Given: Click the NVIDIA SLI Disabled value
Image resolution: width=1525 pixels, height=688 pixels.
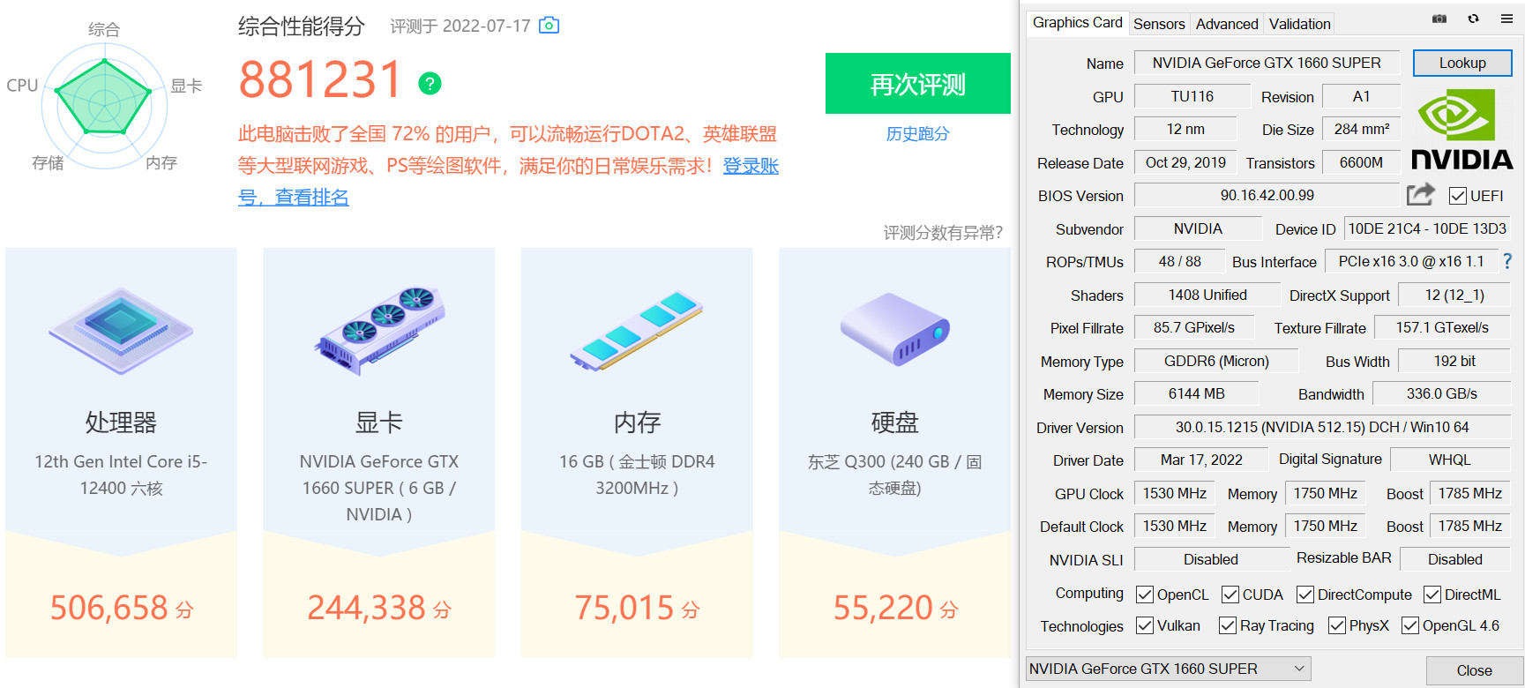Looking at the screenshot, I should pyautogui.click(x=1211, y=559).
